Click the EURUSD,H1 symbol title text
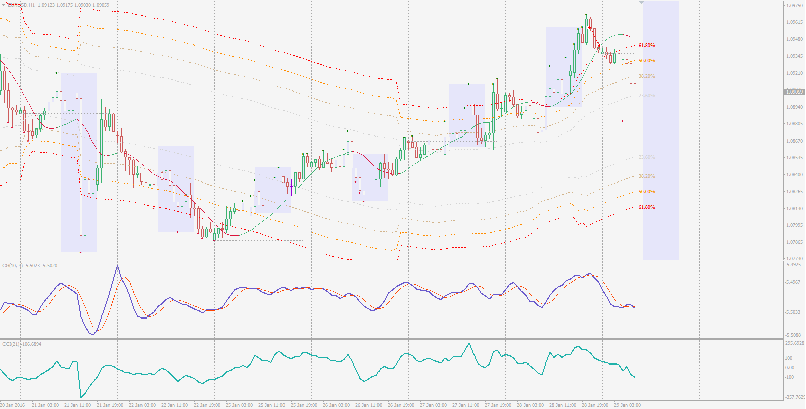The width and height of the screenshot is (806, 409). point(21,5)
